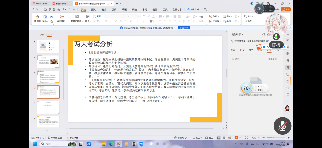The image size is (322, 148).
Task: Switch to reading view in status bar
Action: tap(229, 138)
